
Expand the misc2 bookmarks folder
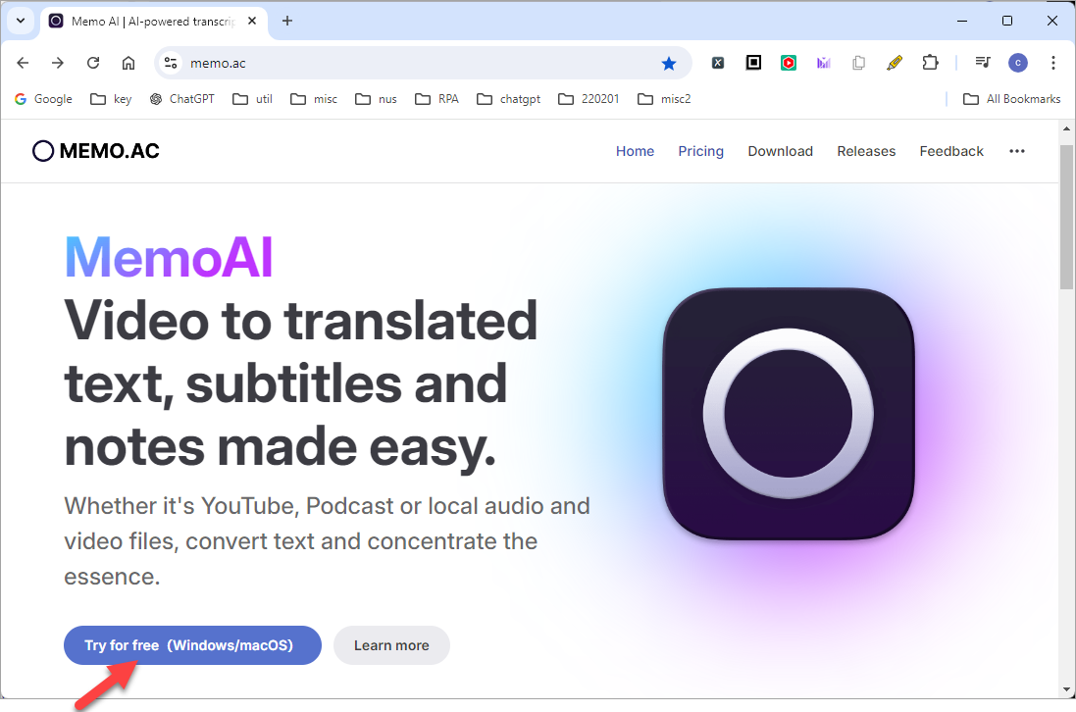(664, 99)
